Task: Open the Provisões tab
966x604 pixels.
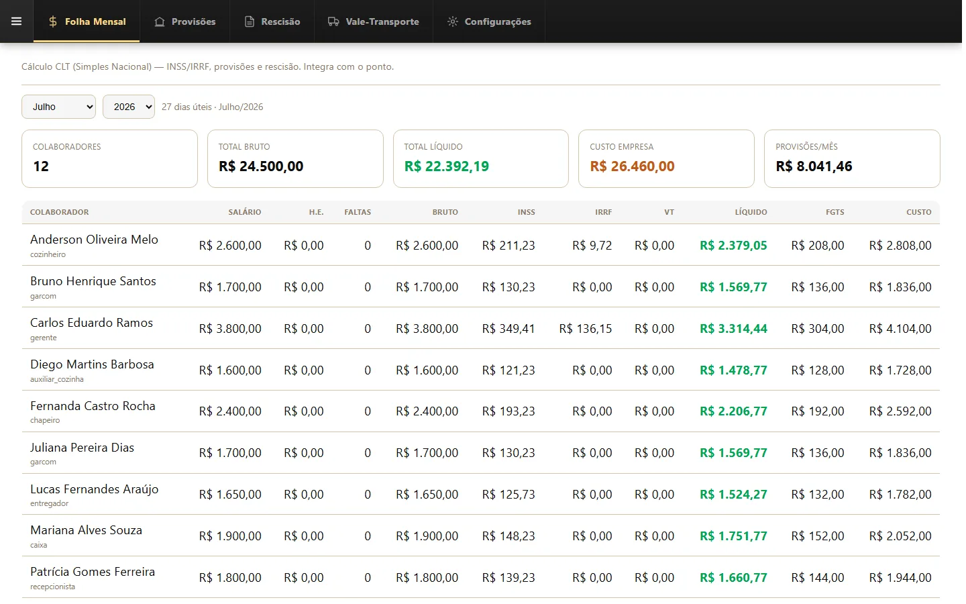Action: click(184, 21)
